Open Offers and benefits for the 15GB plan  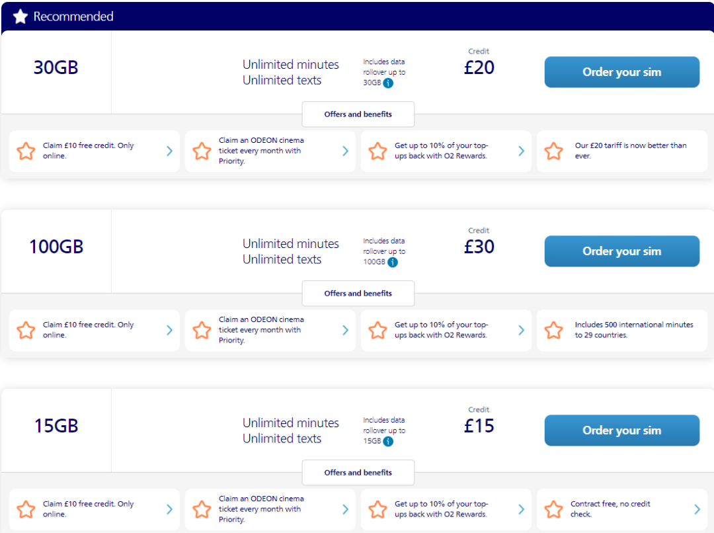(358, 473)
